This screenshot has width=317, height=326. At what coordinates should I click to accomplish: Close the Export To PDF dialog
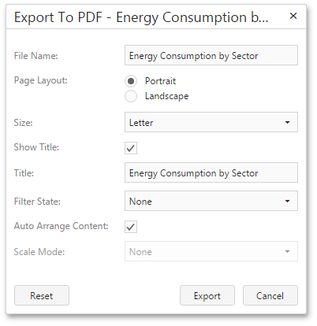coord(293,17)
